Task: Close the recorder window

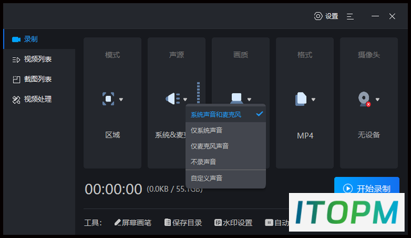Action: (x=392, y=16)
